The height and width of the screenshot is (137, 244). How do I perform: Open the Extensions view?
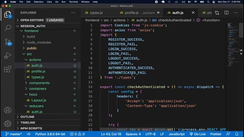click(8, 69)
